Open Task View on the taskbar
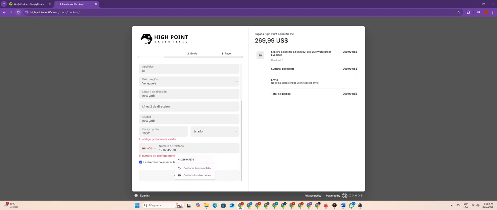This screenshot has width=497, height=210. (189, 206)
